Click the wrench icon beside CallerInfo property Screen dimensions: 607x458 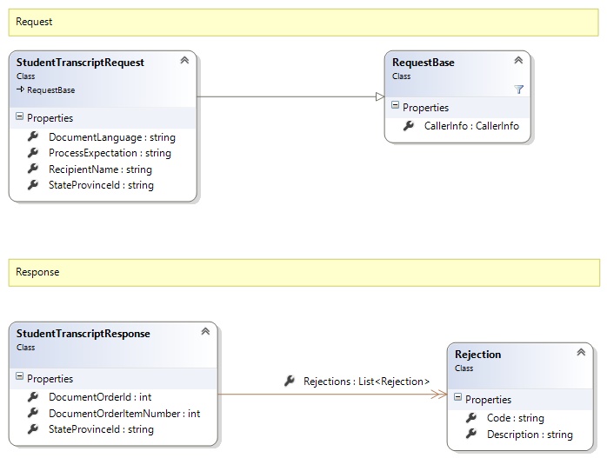click(408, 127)
